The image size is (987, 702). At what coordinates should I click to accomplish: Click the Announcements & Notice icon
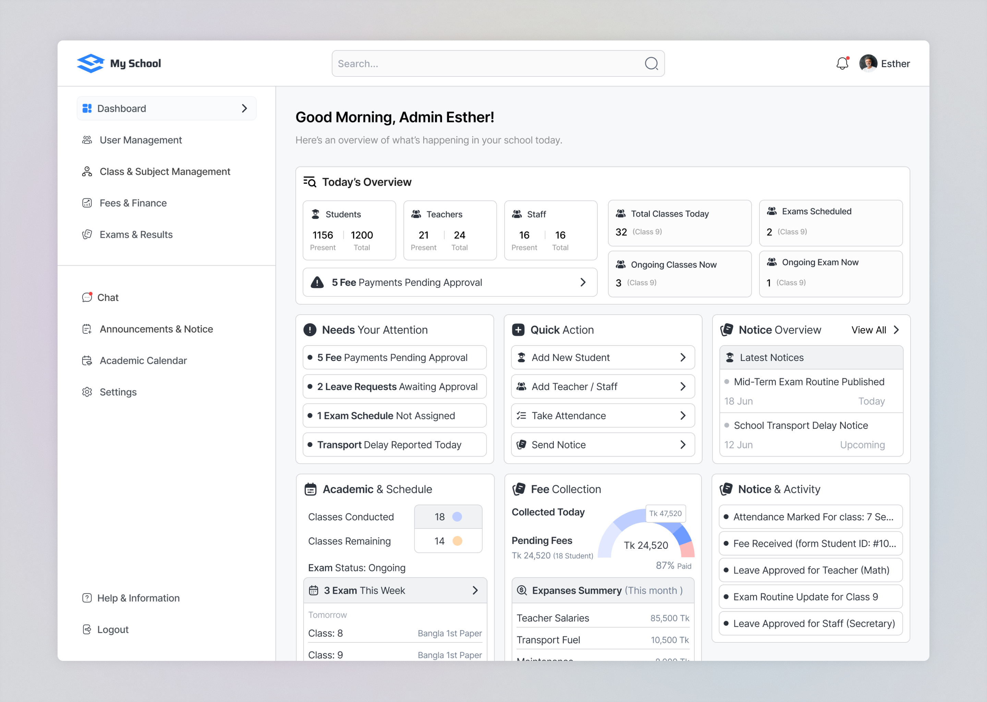click(87, 329)
